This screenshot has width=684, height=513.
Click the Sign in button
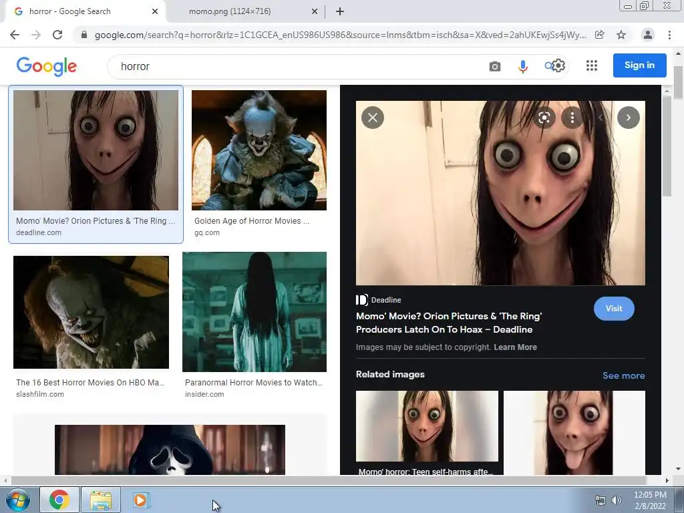(639, 65)
